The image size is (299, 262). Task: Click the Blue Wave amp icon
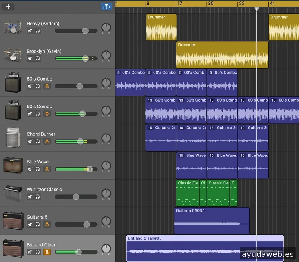point(13,165)
